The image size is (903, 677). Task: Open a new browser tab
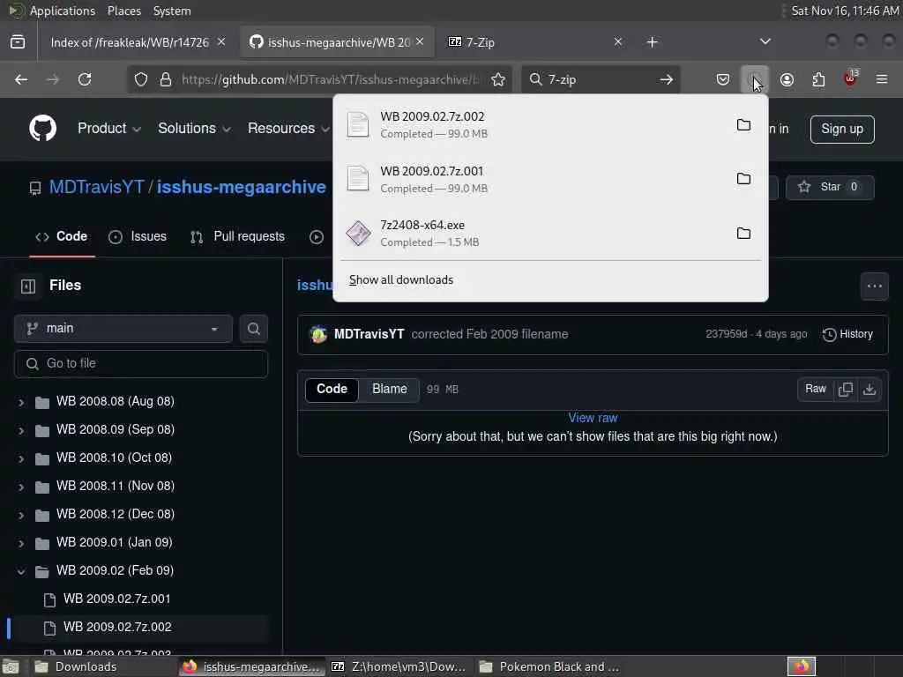[x=652, y=42]
